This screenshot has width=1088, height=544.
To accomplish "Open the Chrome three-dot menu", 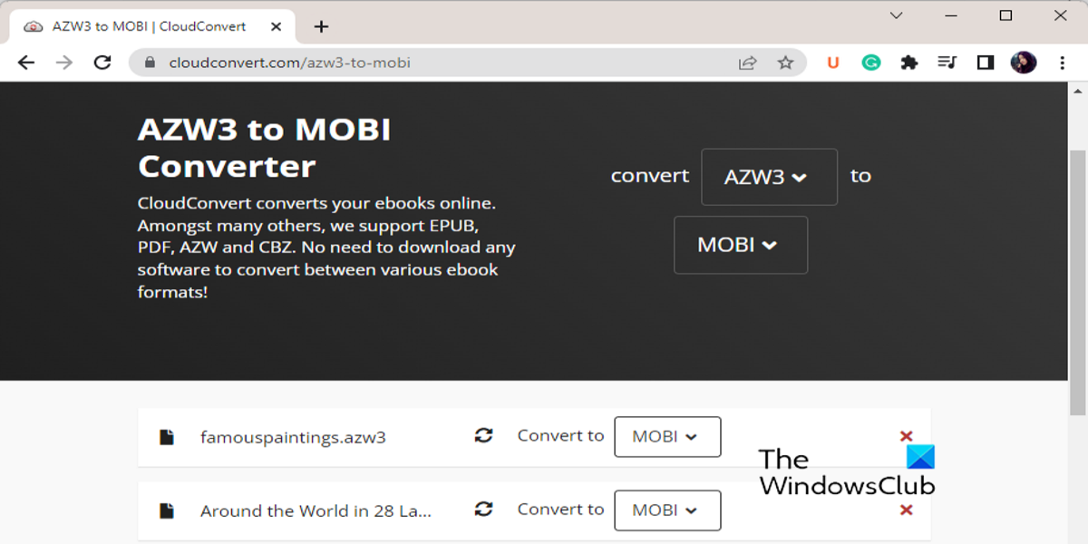I will (1063, 63).
